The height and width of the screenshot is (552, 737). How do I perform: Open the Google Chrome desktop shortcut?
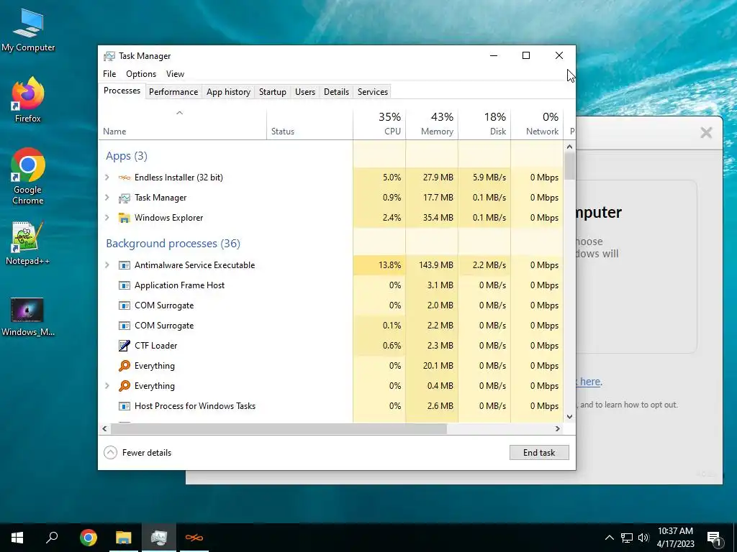pos(28,176)
